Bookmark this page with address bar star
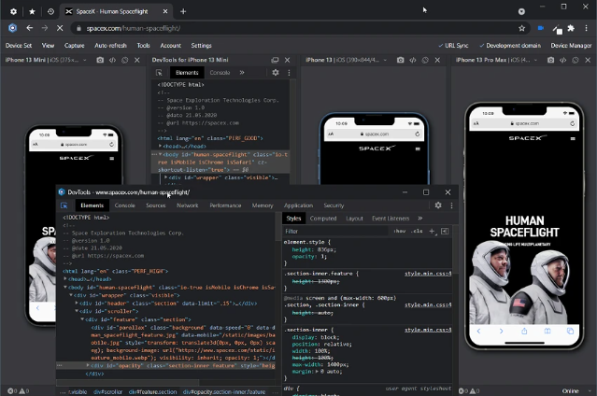 [x=521, y=28]
